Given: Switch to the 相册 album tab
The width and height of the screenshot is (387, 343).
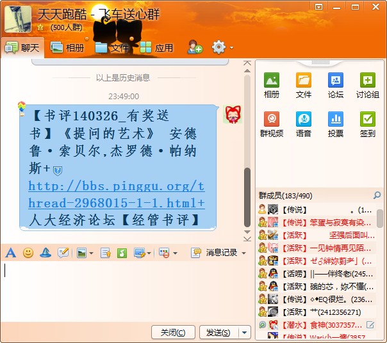Looking at the screenshot, I should tap(67, 47).
